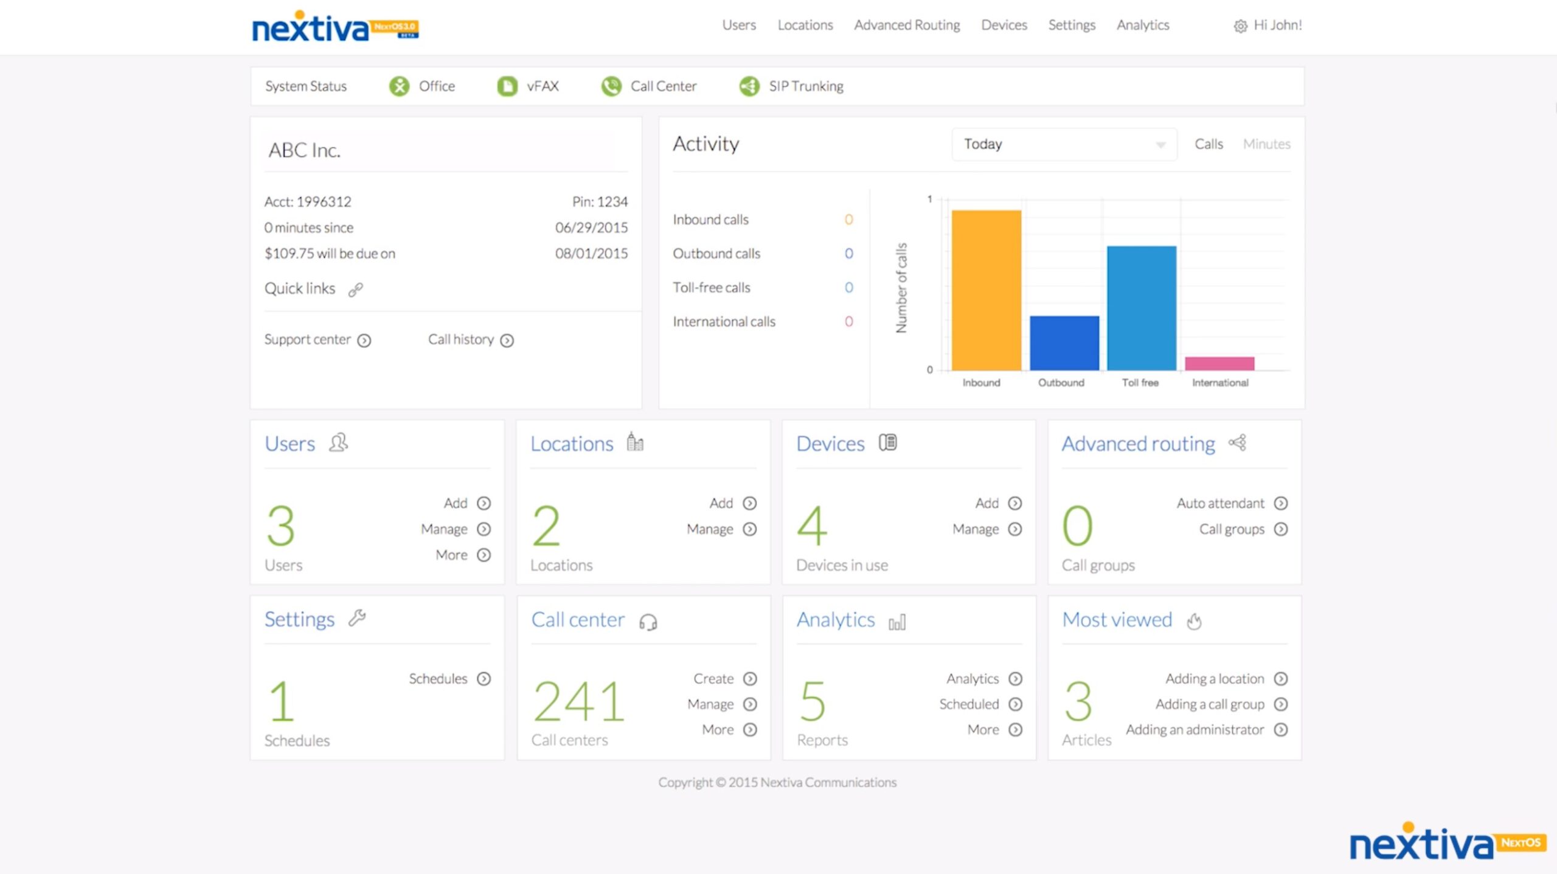Screen dimensions: 1557x874
Task: Open Advanced Routing from the navigation bar
Action: tap(906, 25)
